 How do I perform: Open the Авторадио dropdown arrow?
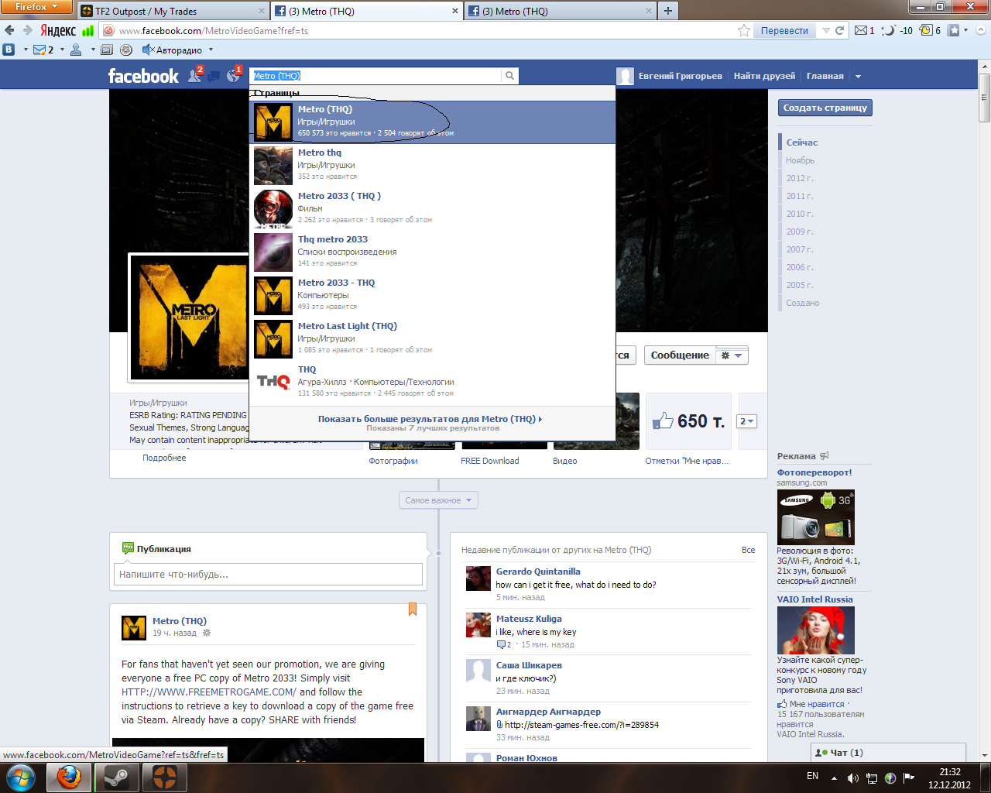[x=211, y=50]
